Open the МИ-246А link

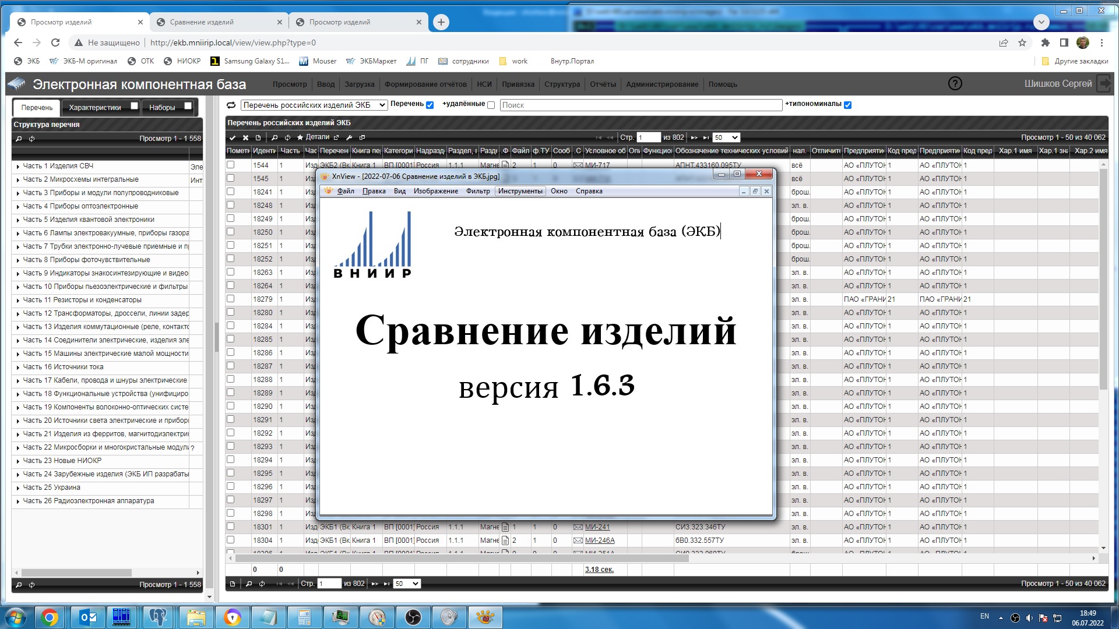tap(600, 540)
